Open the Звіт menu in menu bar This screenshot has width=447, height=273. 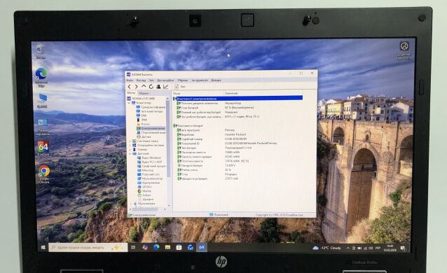(151, 80)
